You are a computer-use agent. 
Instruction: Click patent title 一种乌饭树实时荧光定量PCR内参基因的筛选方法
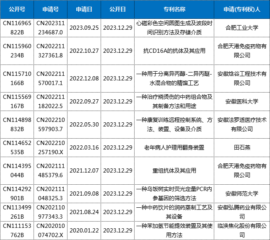[174, 194]
